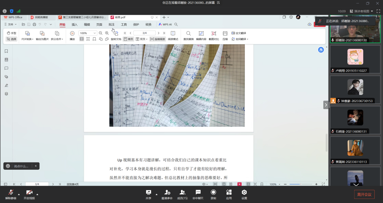The width and height of the screenshot is (383, 203).
Task: Unmute microphone via 解除静音 button
Action: click(11, 195)
